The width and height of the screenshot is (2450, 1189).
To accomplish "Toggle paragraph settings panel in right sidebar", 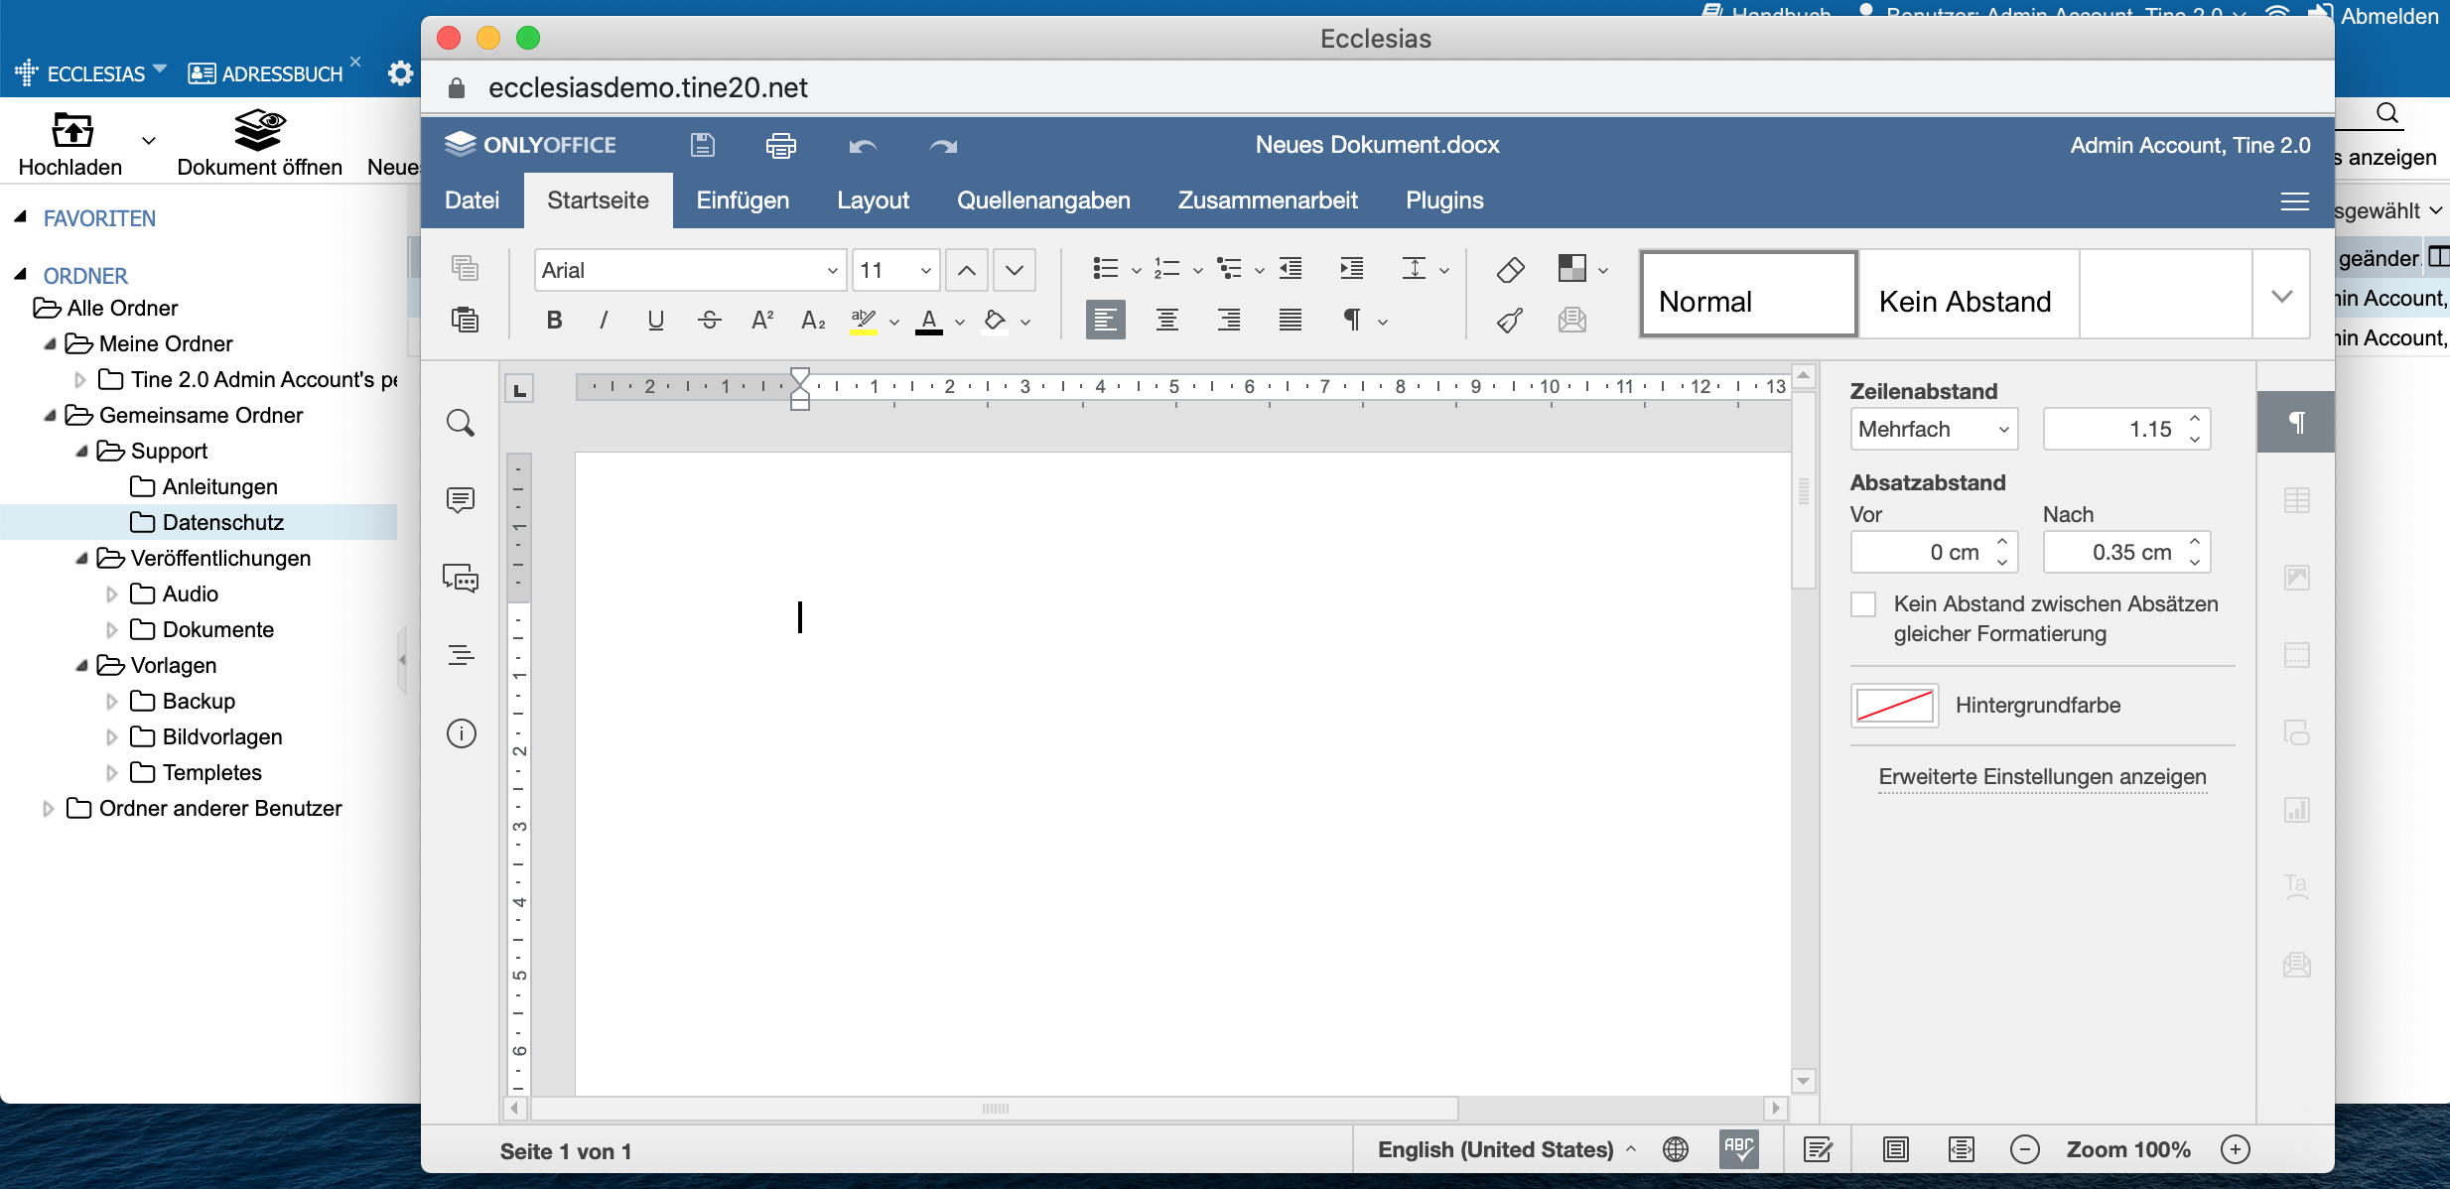I will [x=2296, y=422].
